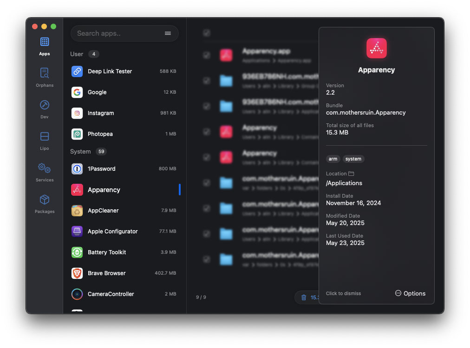Switch to the Orphans view
Screen dimensions: 470x348
click(x=45, y=77)
